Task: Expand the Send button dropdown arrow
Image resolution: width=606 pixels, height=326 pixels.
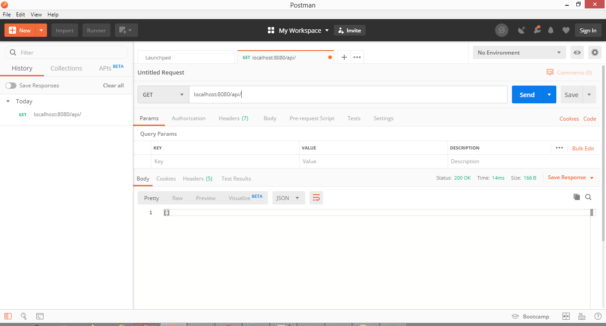Action: pos(549,94)
